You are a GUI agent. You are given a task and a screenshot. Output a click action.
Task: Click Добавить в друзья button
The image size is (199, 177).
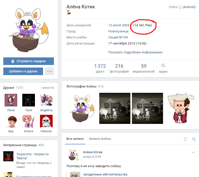tap(23, 71)
